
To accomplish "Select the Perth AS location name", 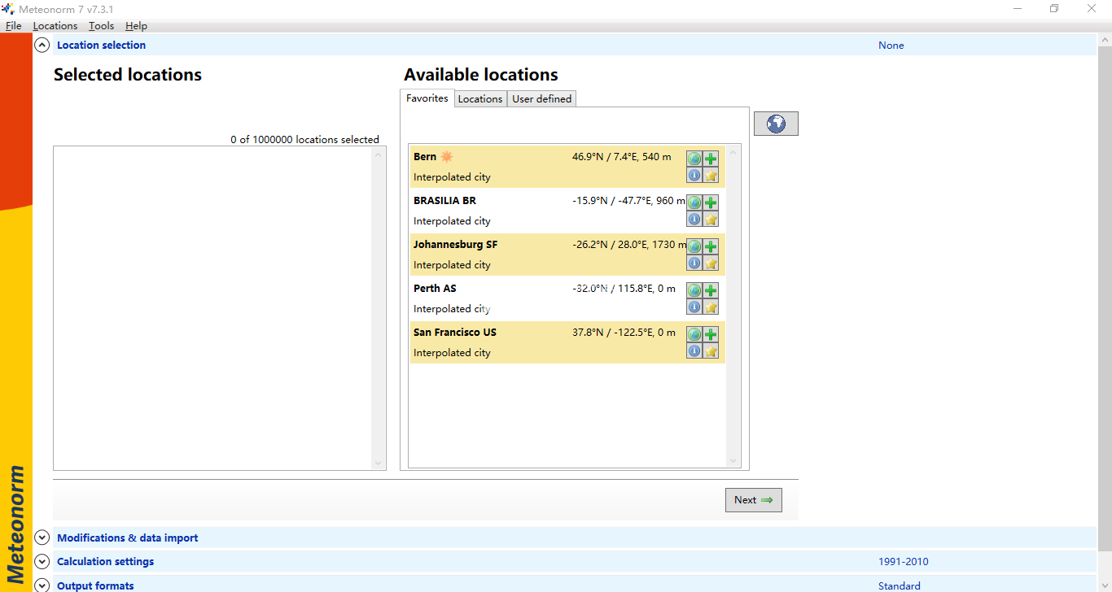I will 434,289.
